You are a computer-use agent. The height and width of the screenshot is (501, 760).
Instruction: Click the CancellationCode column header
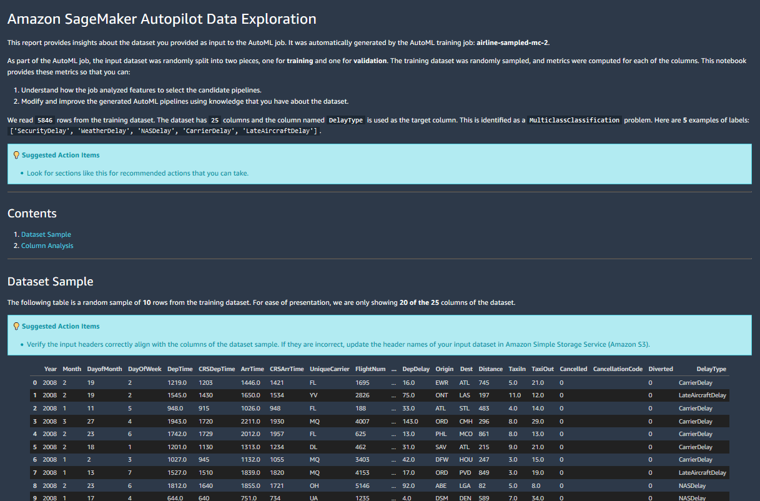(x=618, y=369)
